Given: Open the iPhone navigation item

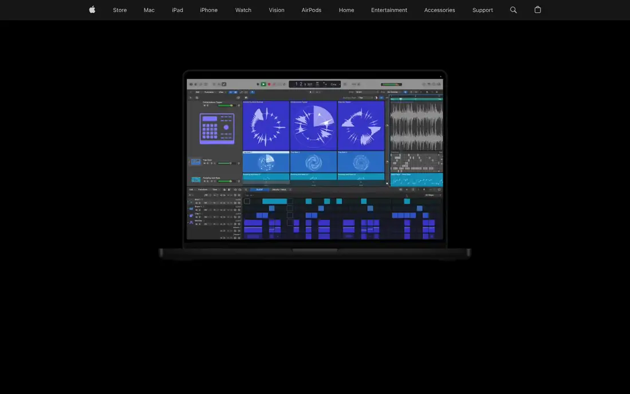Looking at the screenshot, I should pyautogui.click(x=208, y=10).
